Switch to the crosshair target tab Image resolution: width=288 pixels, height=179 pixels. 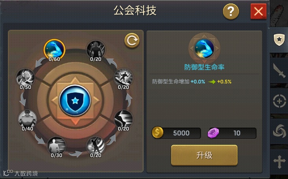(x=279, y=101)
